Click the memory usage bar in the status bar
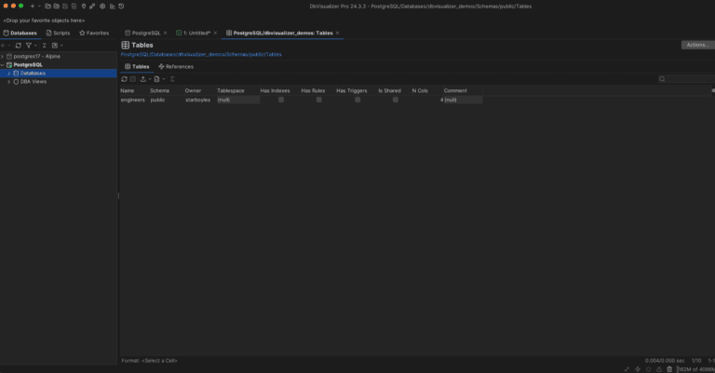The height and width of the screenshot is (373, 715). tap(694, 368)
